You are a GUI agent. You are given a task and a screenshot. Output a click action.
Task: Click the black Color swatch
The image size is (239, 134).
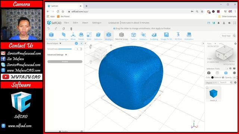click(212, 77)
